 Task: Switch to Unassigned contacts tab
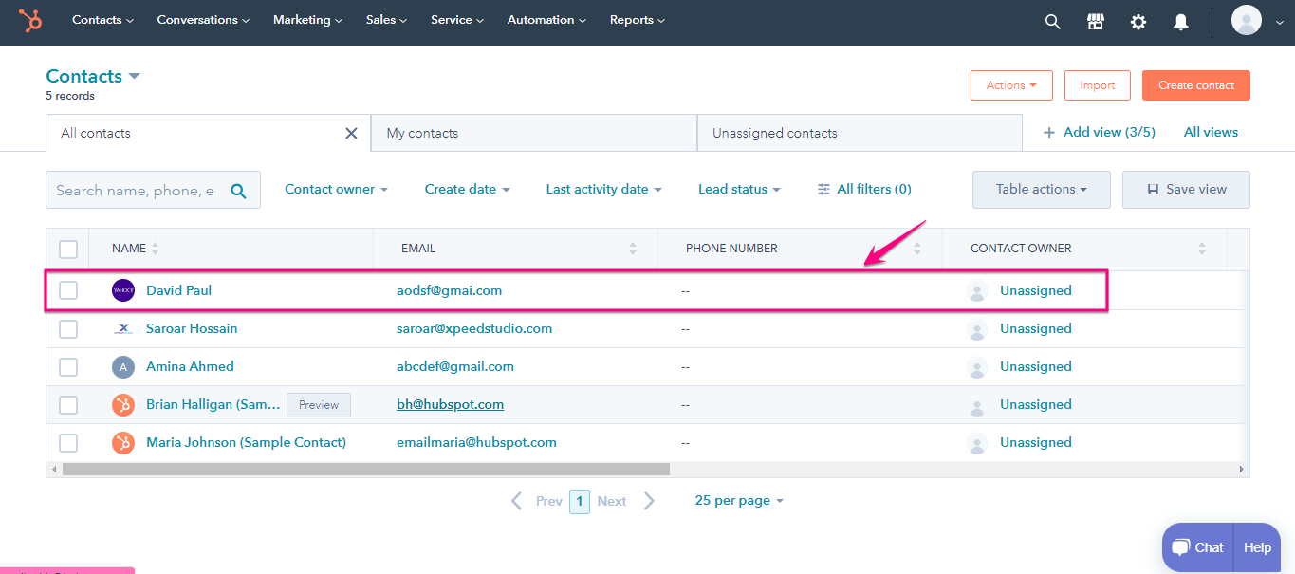coord(860,133)
